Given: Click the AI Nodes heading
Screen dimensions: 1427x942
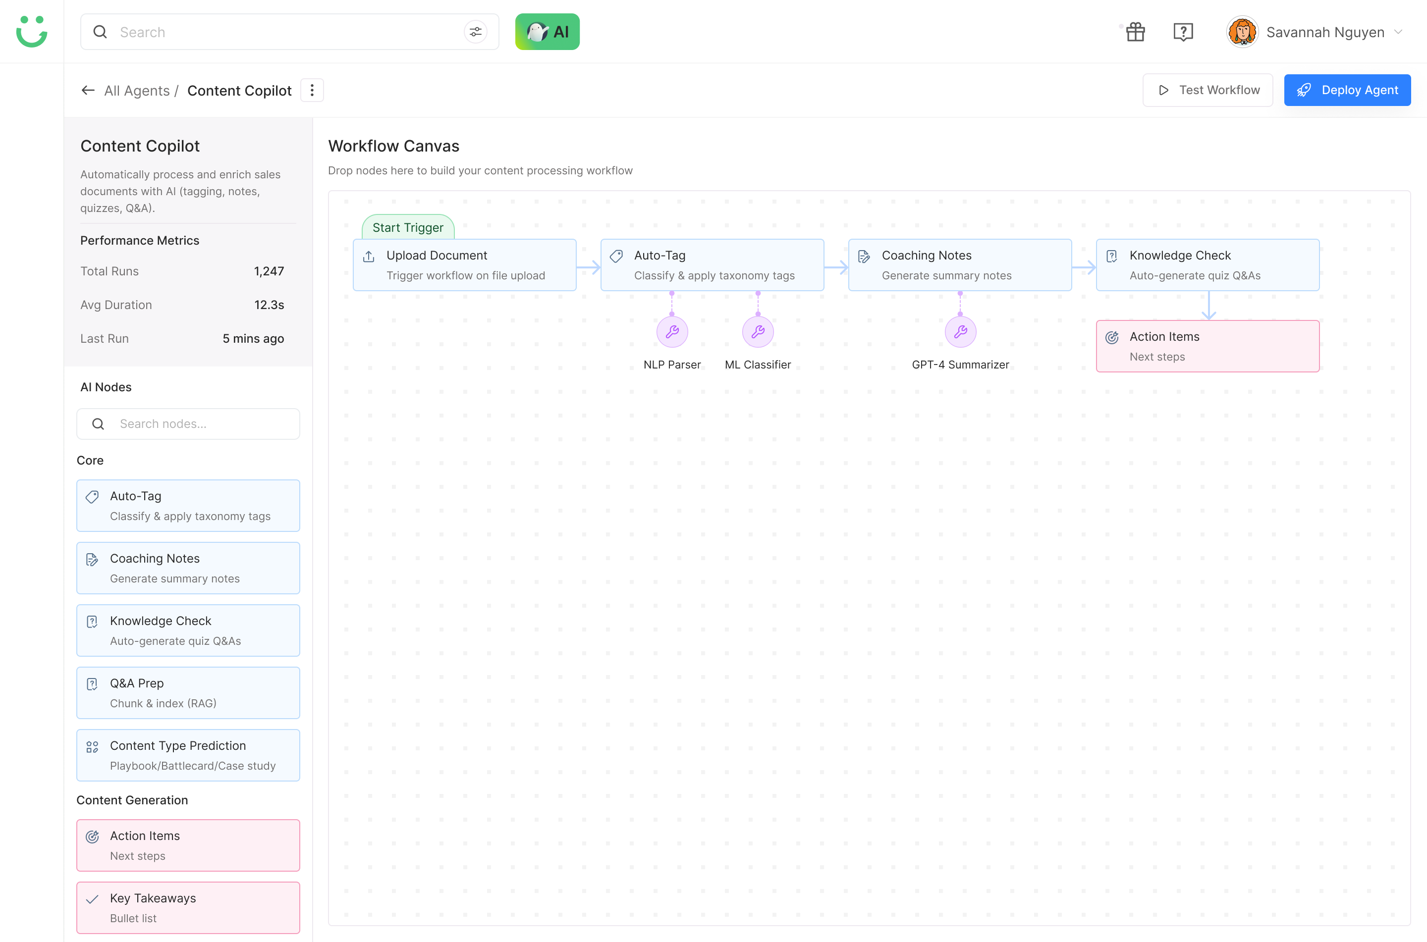Looking at the screenshot, I should click(106, 387).
